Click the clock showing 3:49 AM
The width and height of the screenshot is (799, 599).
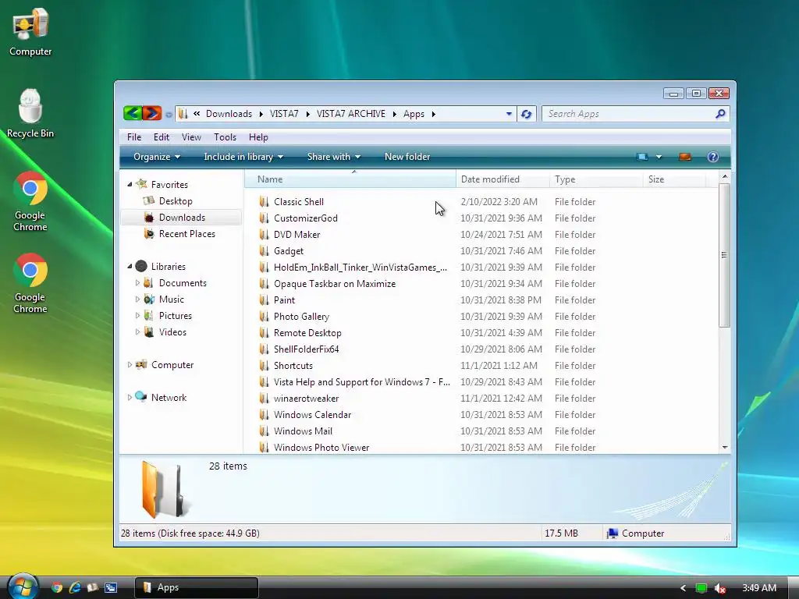point(758,588)
